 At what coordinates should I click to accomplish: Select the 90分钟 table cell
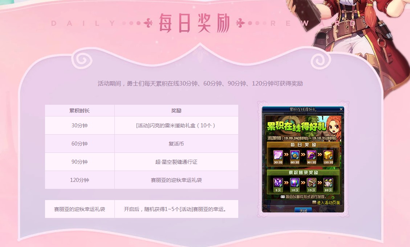(x=80, y=162)
